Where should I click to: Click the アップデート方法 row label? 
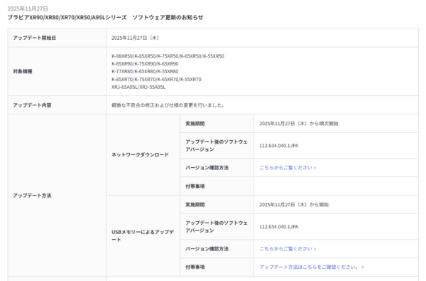pyautogui.click(x=32, y=196)
